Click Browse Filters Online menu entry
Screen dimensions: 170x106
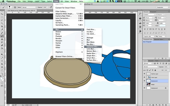pos(65,56)
